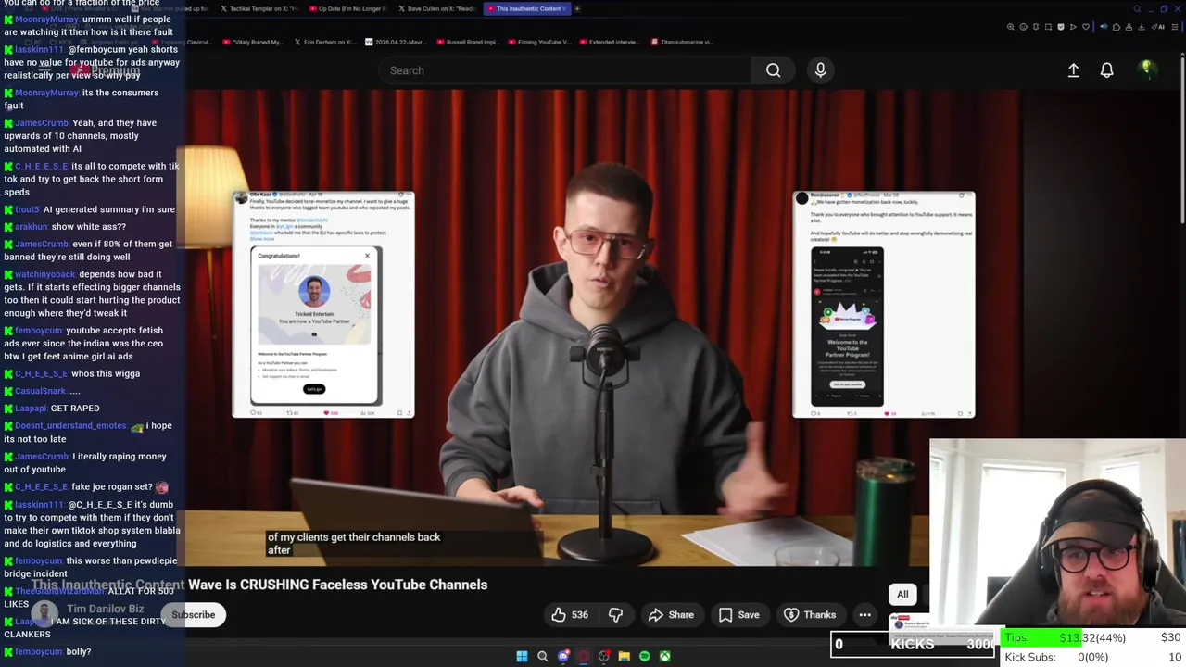Like the video with 536 likes

click(x=570, y=614)
